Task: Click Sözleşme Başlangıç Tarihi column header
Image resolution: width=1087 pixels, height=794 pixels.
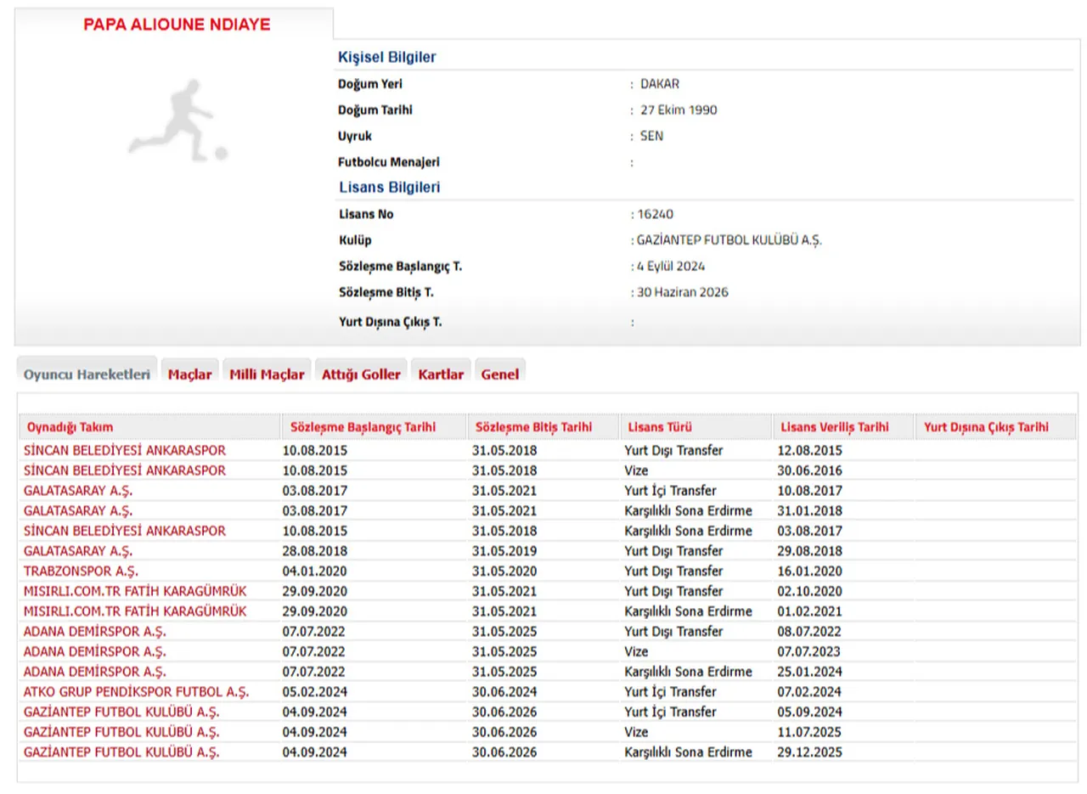Action: pos(363,427)
